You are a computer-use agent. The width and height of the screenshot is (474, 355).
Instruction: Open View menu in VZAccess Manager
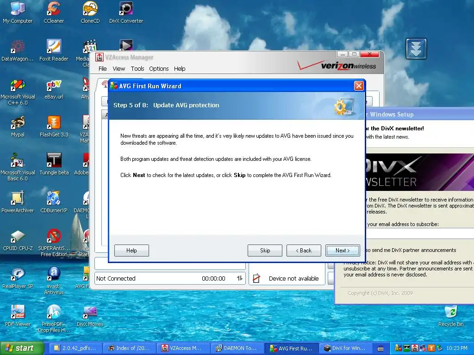119,68
